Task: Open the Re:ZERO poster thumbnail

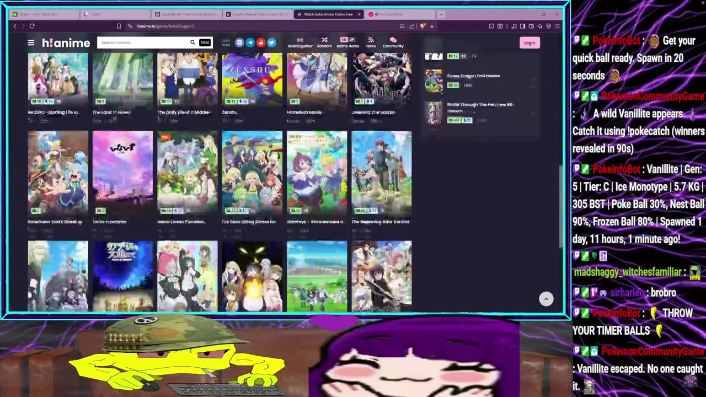Action: point(58,79)
